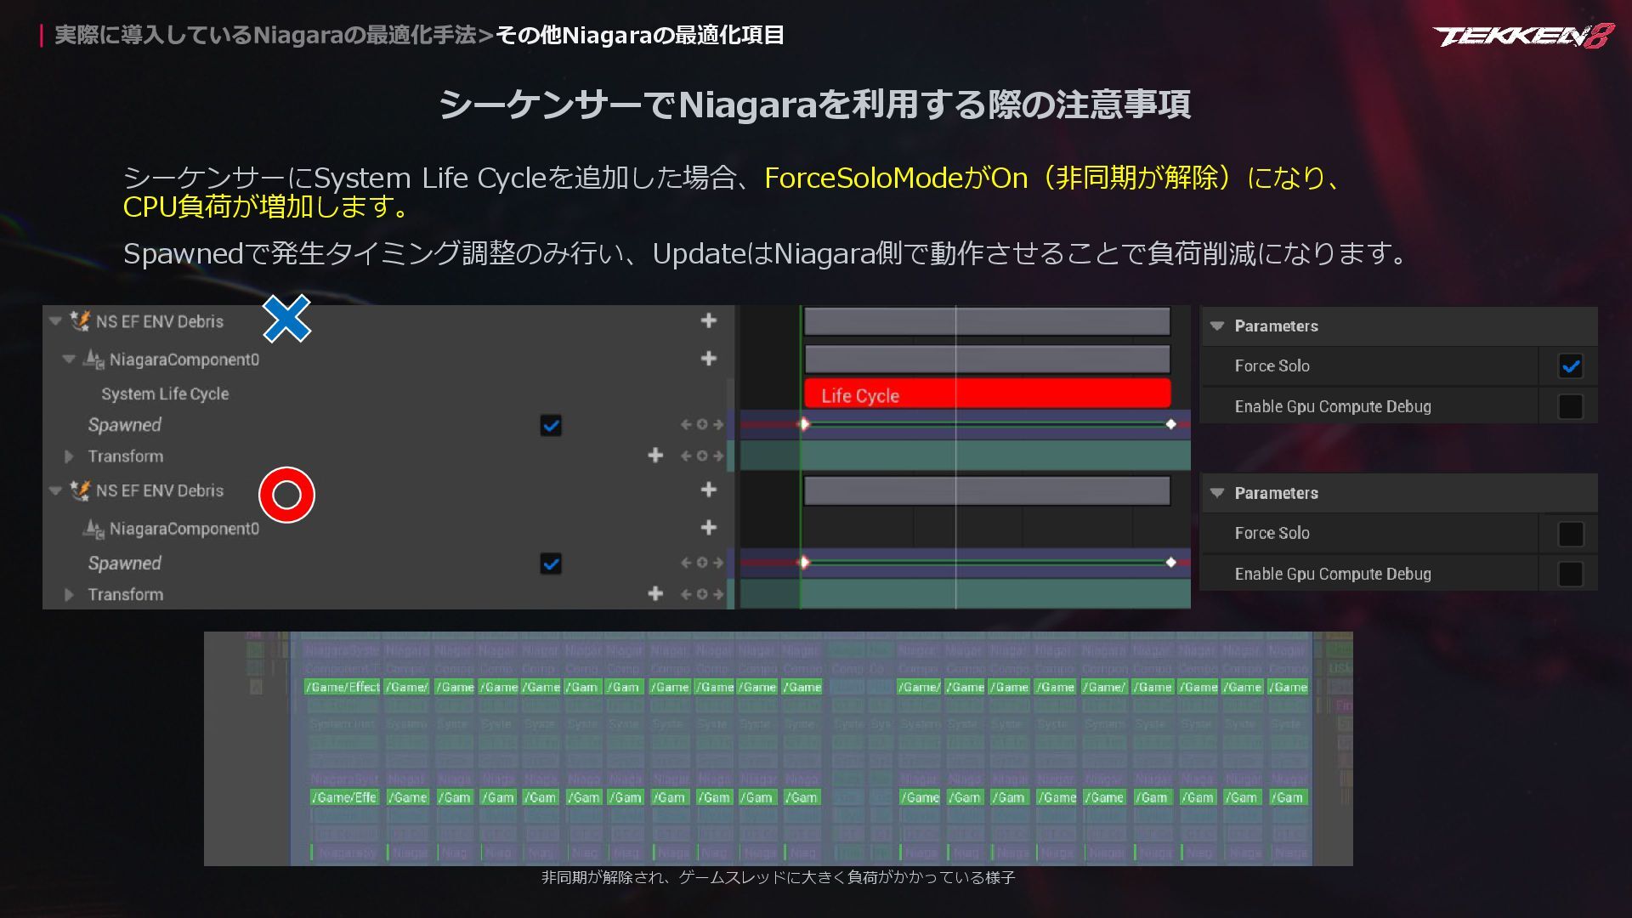Expand the top Transform track
The height and width of the screenshot is (918, 1632).
69,456
